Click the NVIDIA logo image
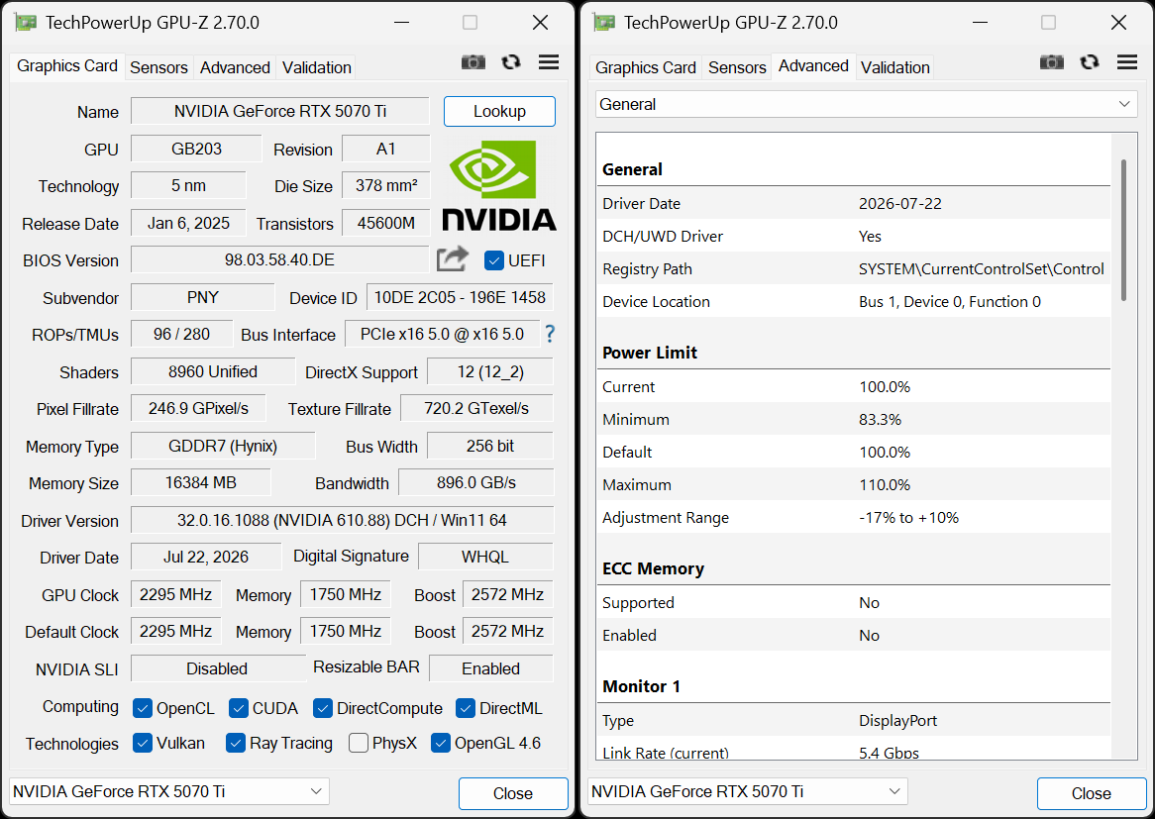Viewport: 1155px width, 819px height. 498,185
